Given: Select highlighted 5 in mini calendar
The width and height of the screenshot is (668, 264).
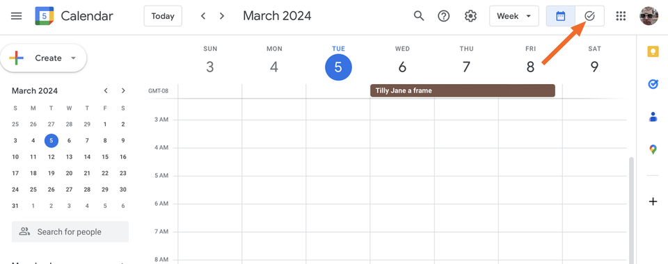Looking at the screenshot, I should (51, 140).
